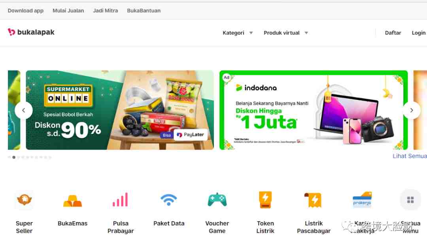Click the Daftar button

(393, 33)
